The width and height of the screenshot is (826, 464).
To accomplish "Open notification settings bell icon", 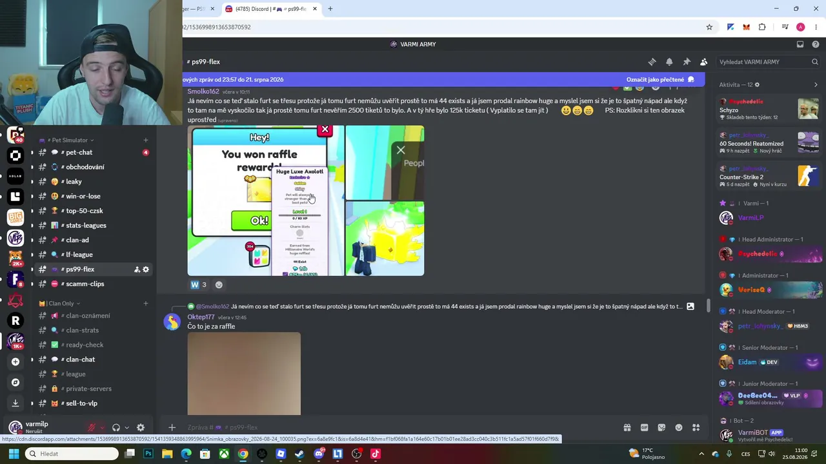I will click(669, 62).
